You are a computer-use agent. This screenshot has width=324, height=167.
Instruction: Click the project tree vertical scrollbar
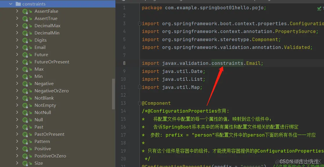(x=113, y=94)
